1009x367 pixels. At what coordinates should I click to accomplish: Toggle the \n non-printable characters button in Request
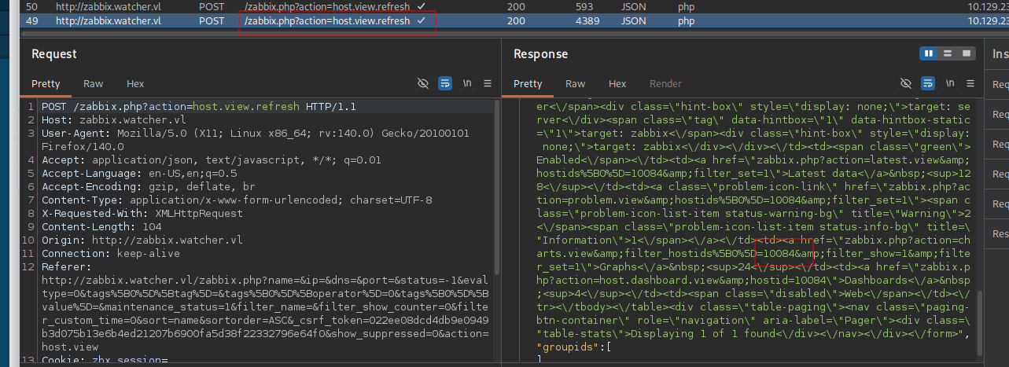(467, 83)
